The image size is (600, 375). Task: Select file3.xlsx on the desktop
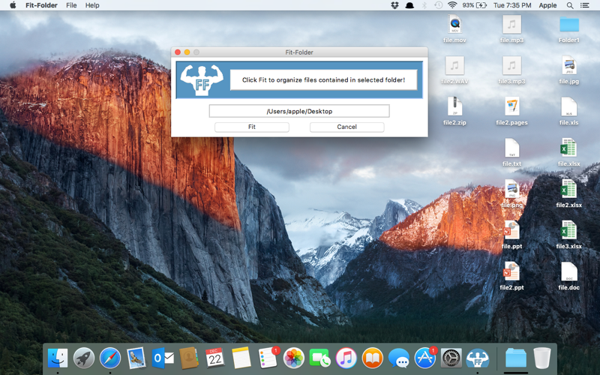[x=568, y=232]
